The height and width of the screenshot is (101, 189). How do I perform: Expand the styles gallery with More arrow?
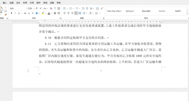[187, 14]
